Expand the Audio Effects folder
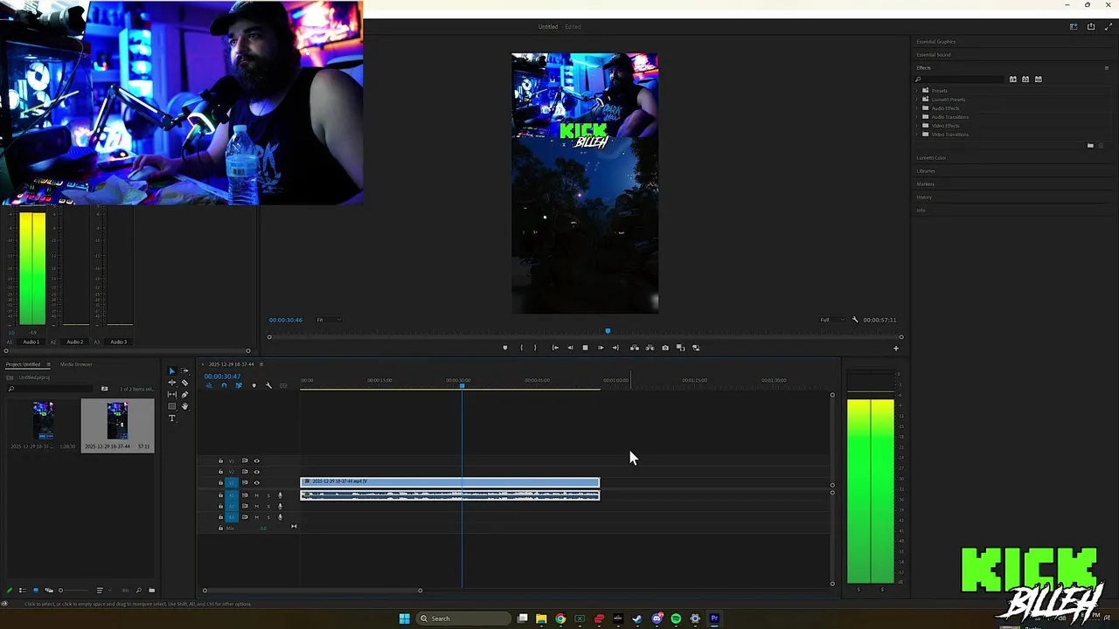Image resolution: width=1119 pixels, height=629 pixels. (x=917, y=108)
